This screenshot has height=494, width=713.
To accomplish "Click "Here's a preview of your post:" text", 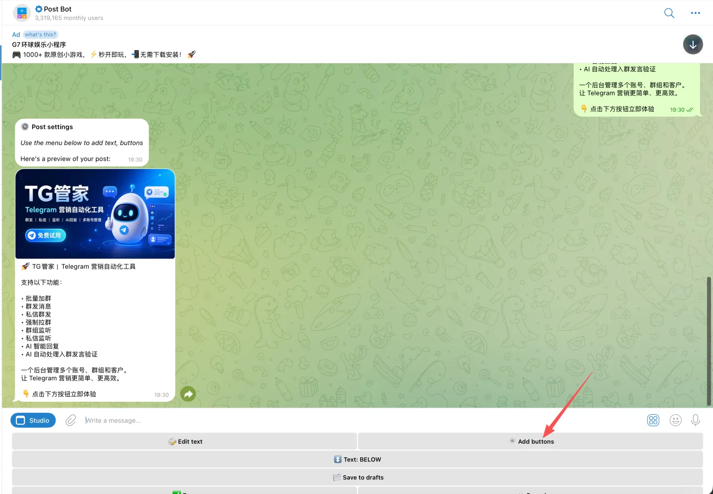I will [66, 159].
